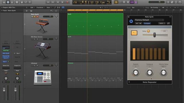Click the Compare button
The height and width of the screenshot is (103, 184).
147,23
